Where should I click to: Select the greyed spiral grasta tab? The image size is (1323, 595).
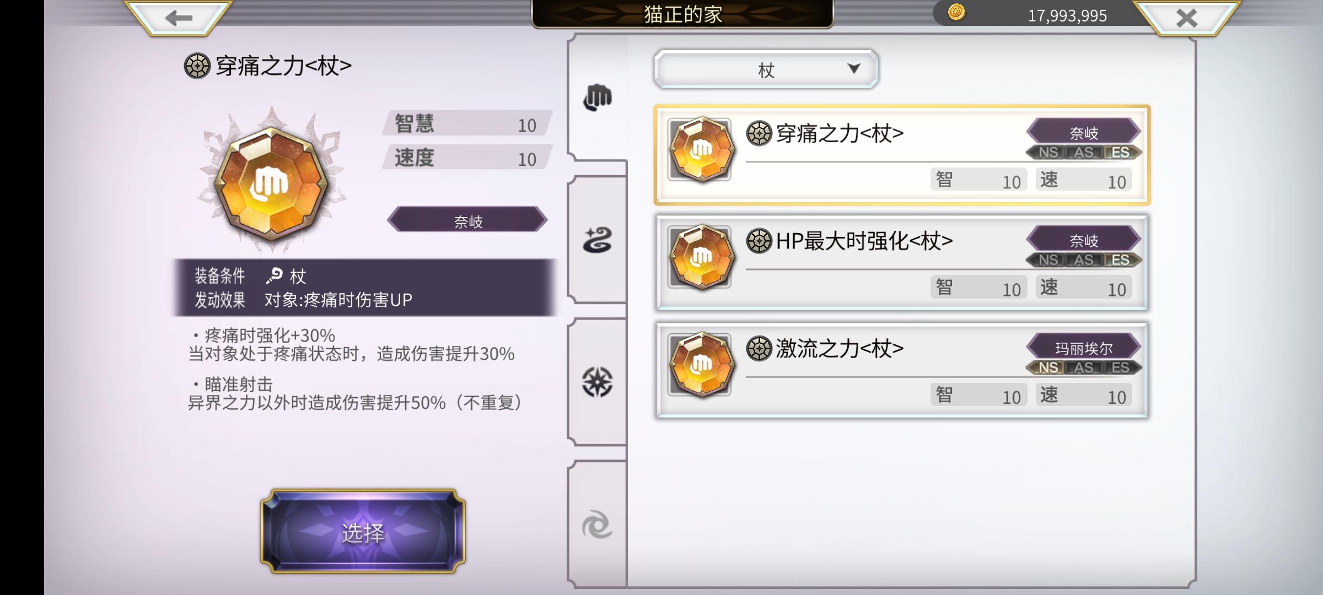point(598,524)
